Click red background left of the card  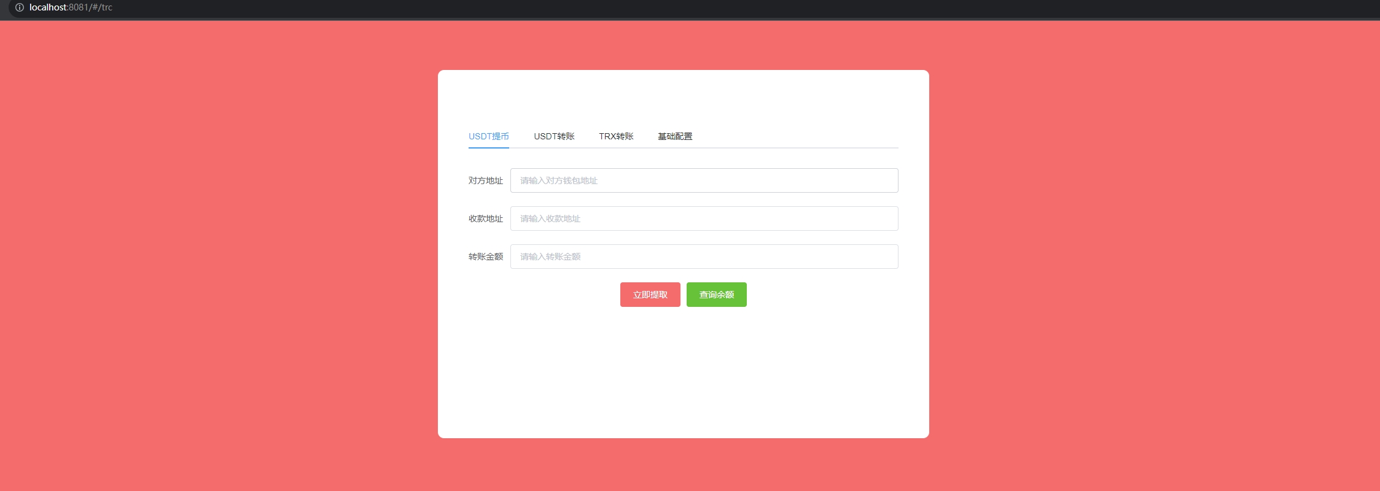pyautogui.click(x=215, y=245)
